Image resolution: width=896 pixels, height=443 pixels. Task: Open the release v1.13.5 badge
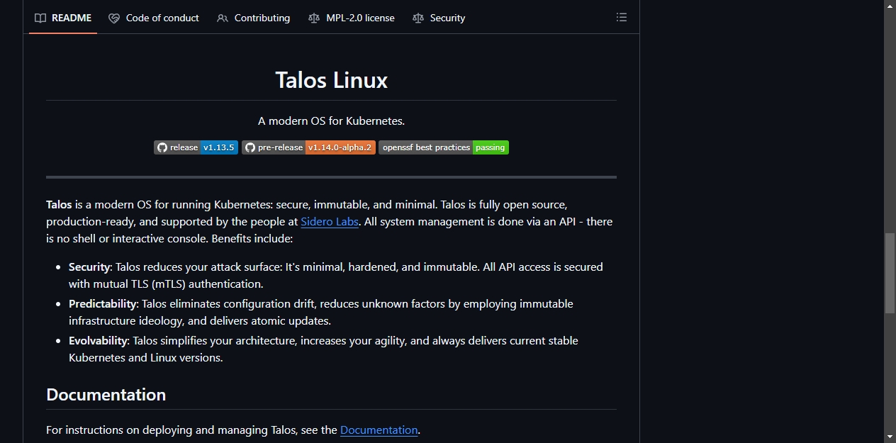(x=196, y=147)
